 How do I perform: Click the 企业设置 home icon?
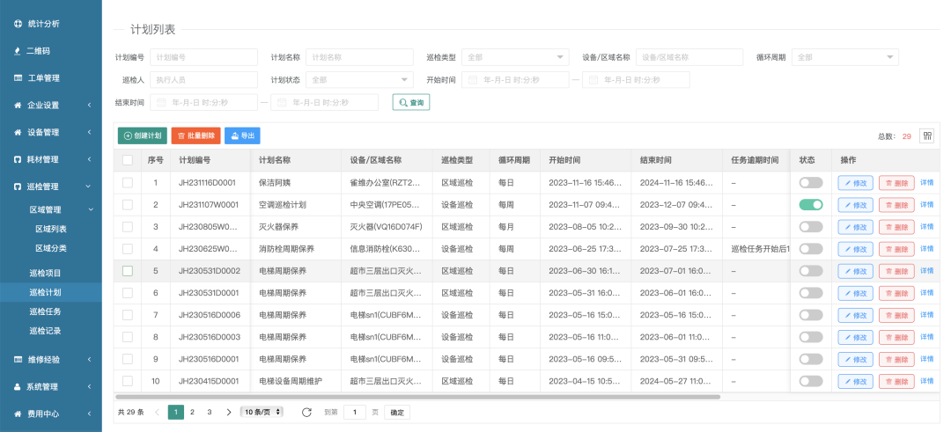pyautogui.click(x=18, y=106)
